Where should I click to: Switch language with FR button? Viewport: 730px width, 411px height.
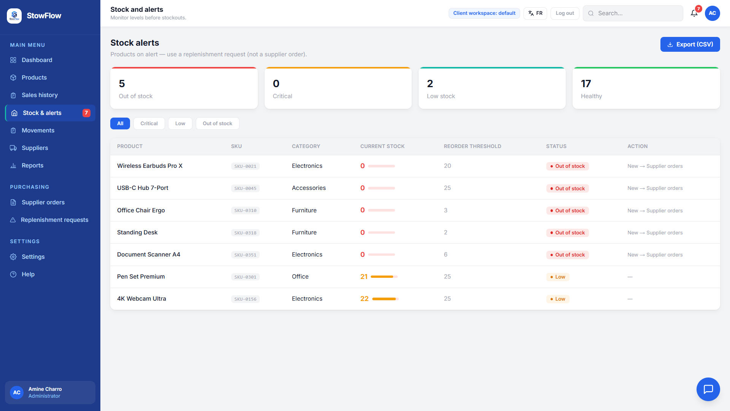click(x=535, y=13)
